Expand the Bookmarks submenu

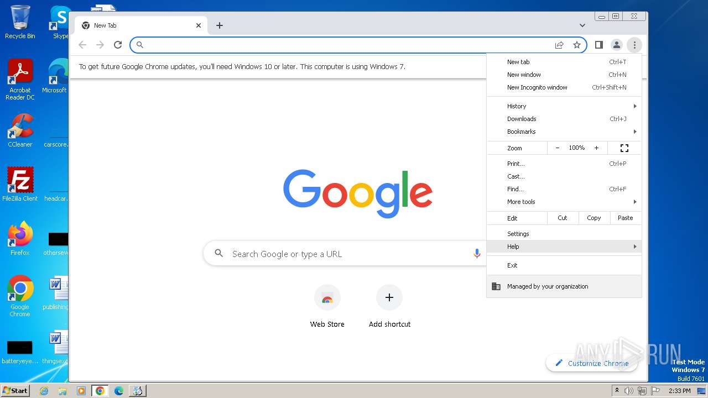(564, 132)
